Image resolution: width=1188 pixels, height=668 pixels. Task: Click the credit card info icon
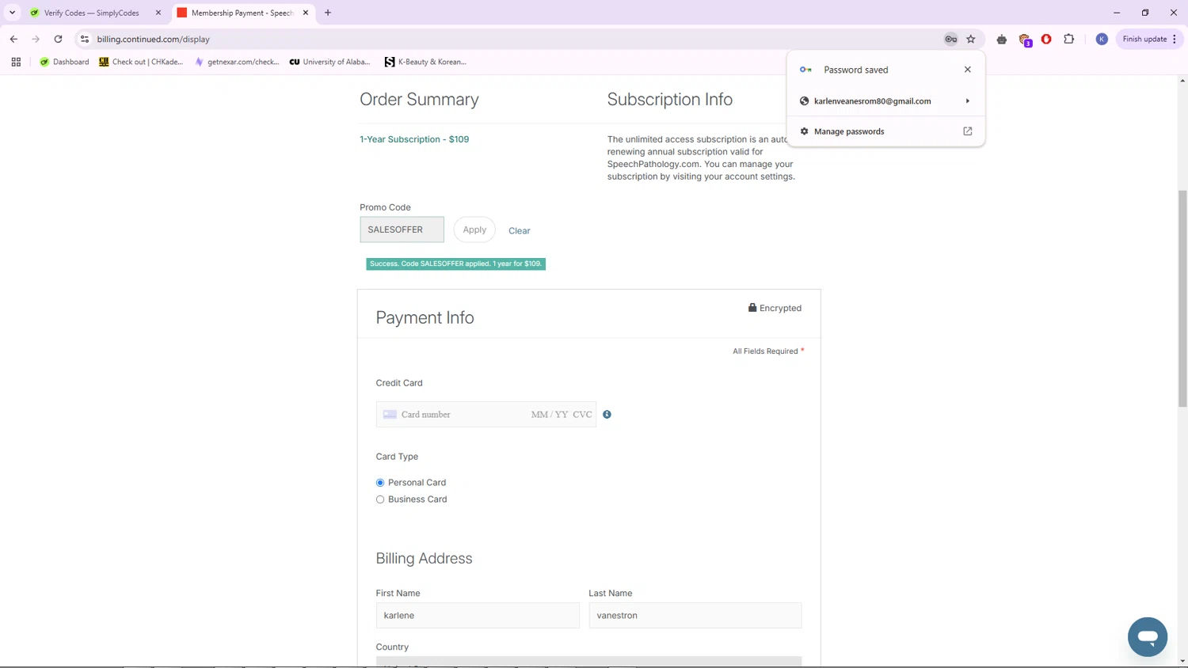[607, 415]
